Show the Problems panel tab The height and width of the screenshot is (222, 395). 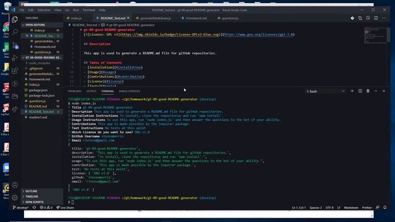coord(75,91)
